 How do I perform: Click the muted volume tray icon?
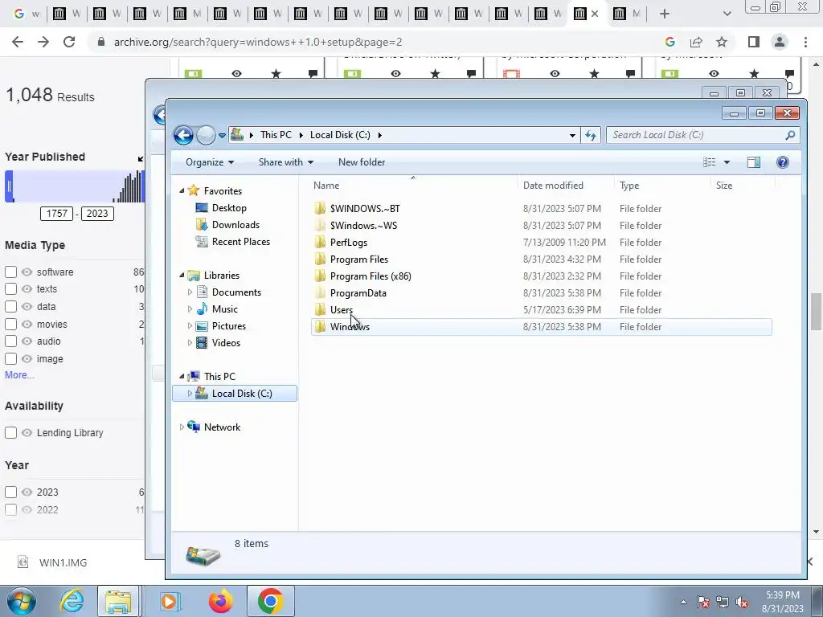point(742,603)
